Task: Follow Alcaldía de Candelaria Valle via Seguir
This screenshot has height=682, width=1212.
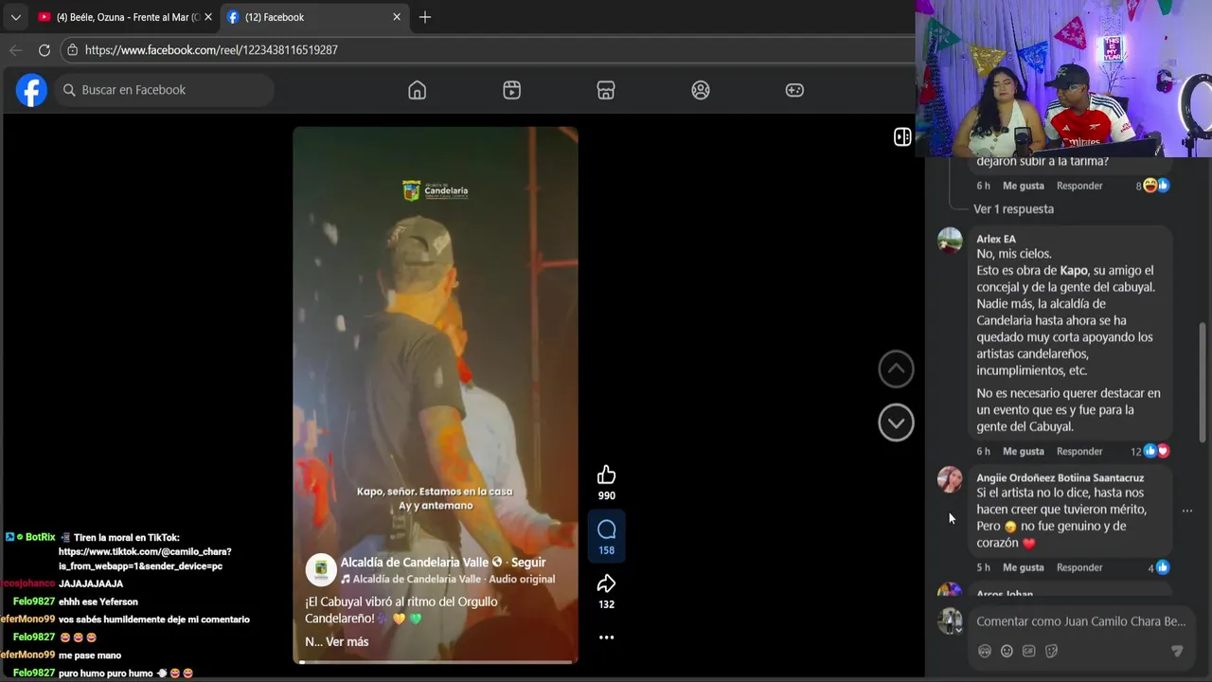Action: point(528,563)
